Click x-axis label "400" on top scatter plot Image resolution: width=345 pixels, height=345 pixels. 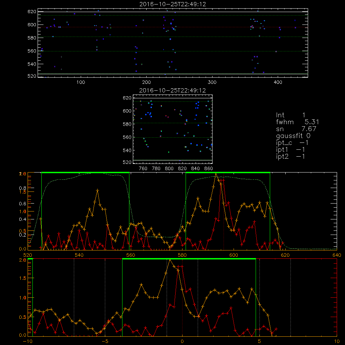pos(278,82)
